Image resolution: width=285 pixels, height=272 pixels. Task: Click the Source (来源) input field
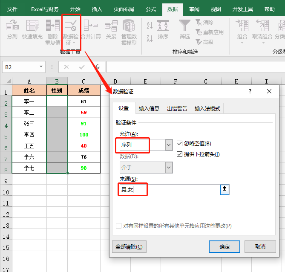[170, 190]
